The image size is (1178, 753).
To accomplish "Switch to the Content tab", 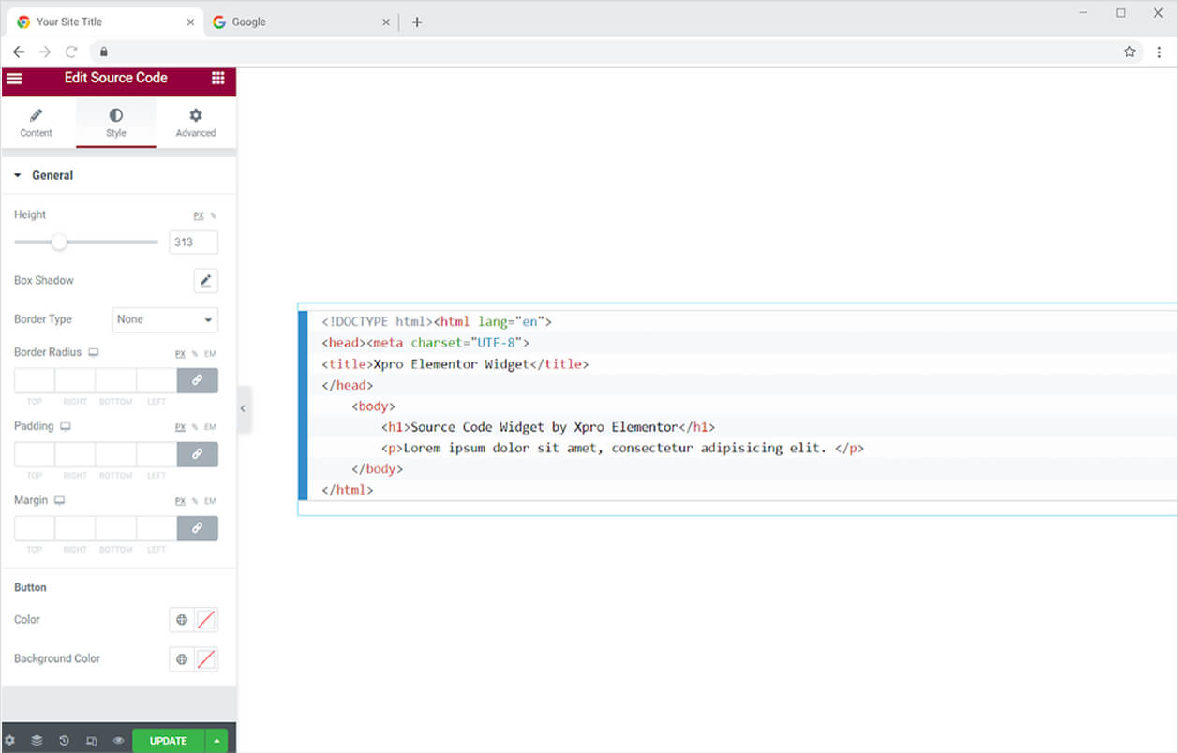I will [x=37, y=123].
